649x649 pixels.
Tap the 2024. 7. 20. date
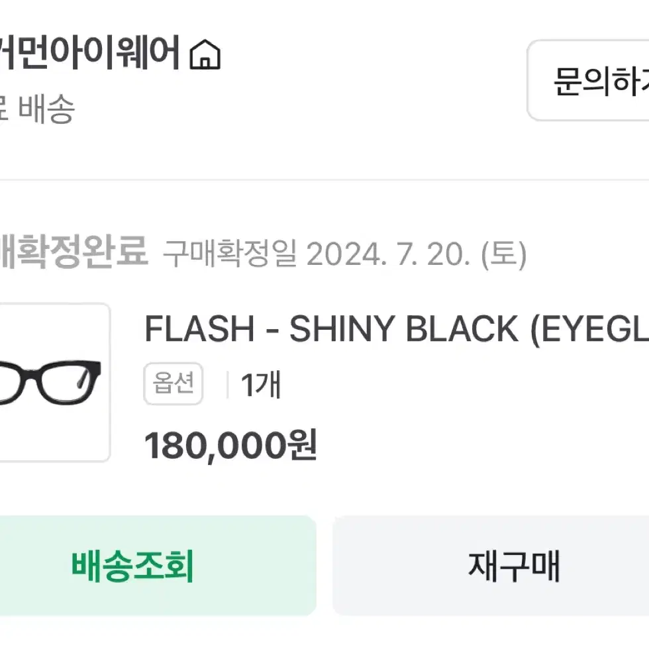[x=388, y=254]
